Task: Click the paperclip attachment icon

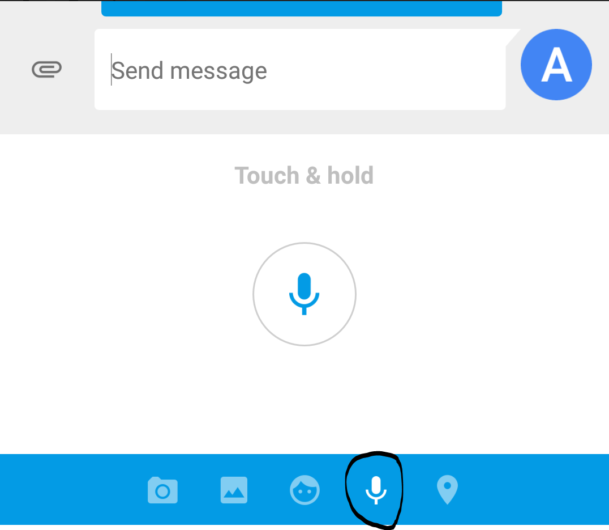Action: (46, 69)
